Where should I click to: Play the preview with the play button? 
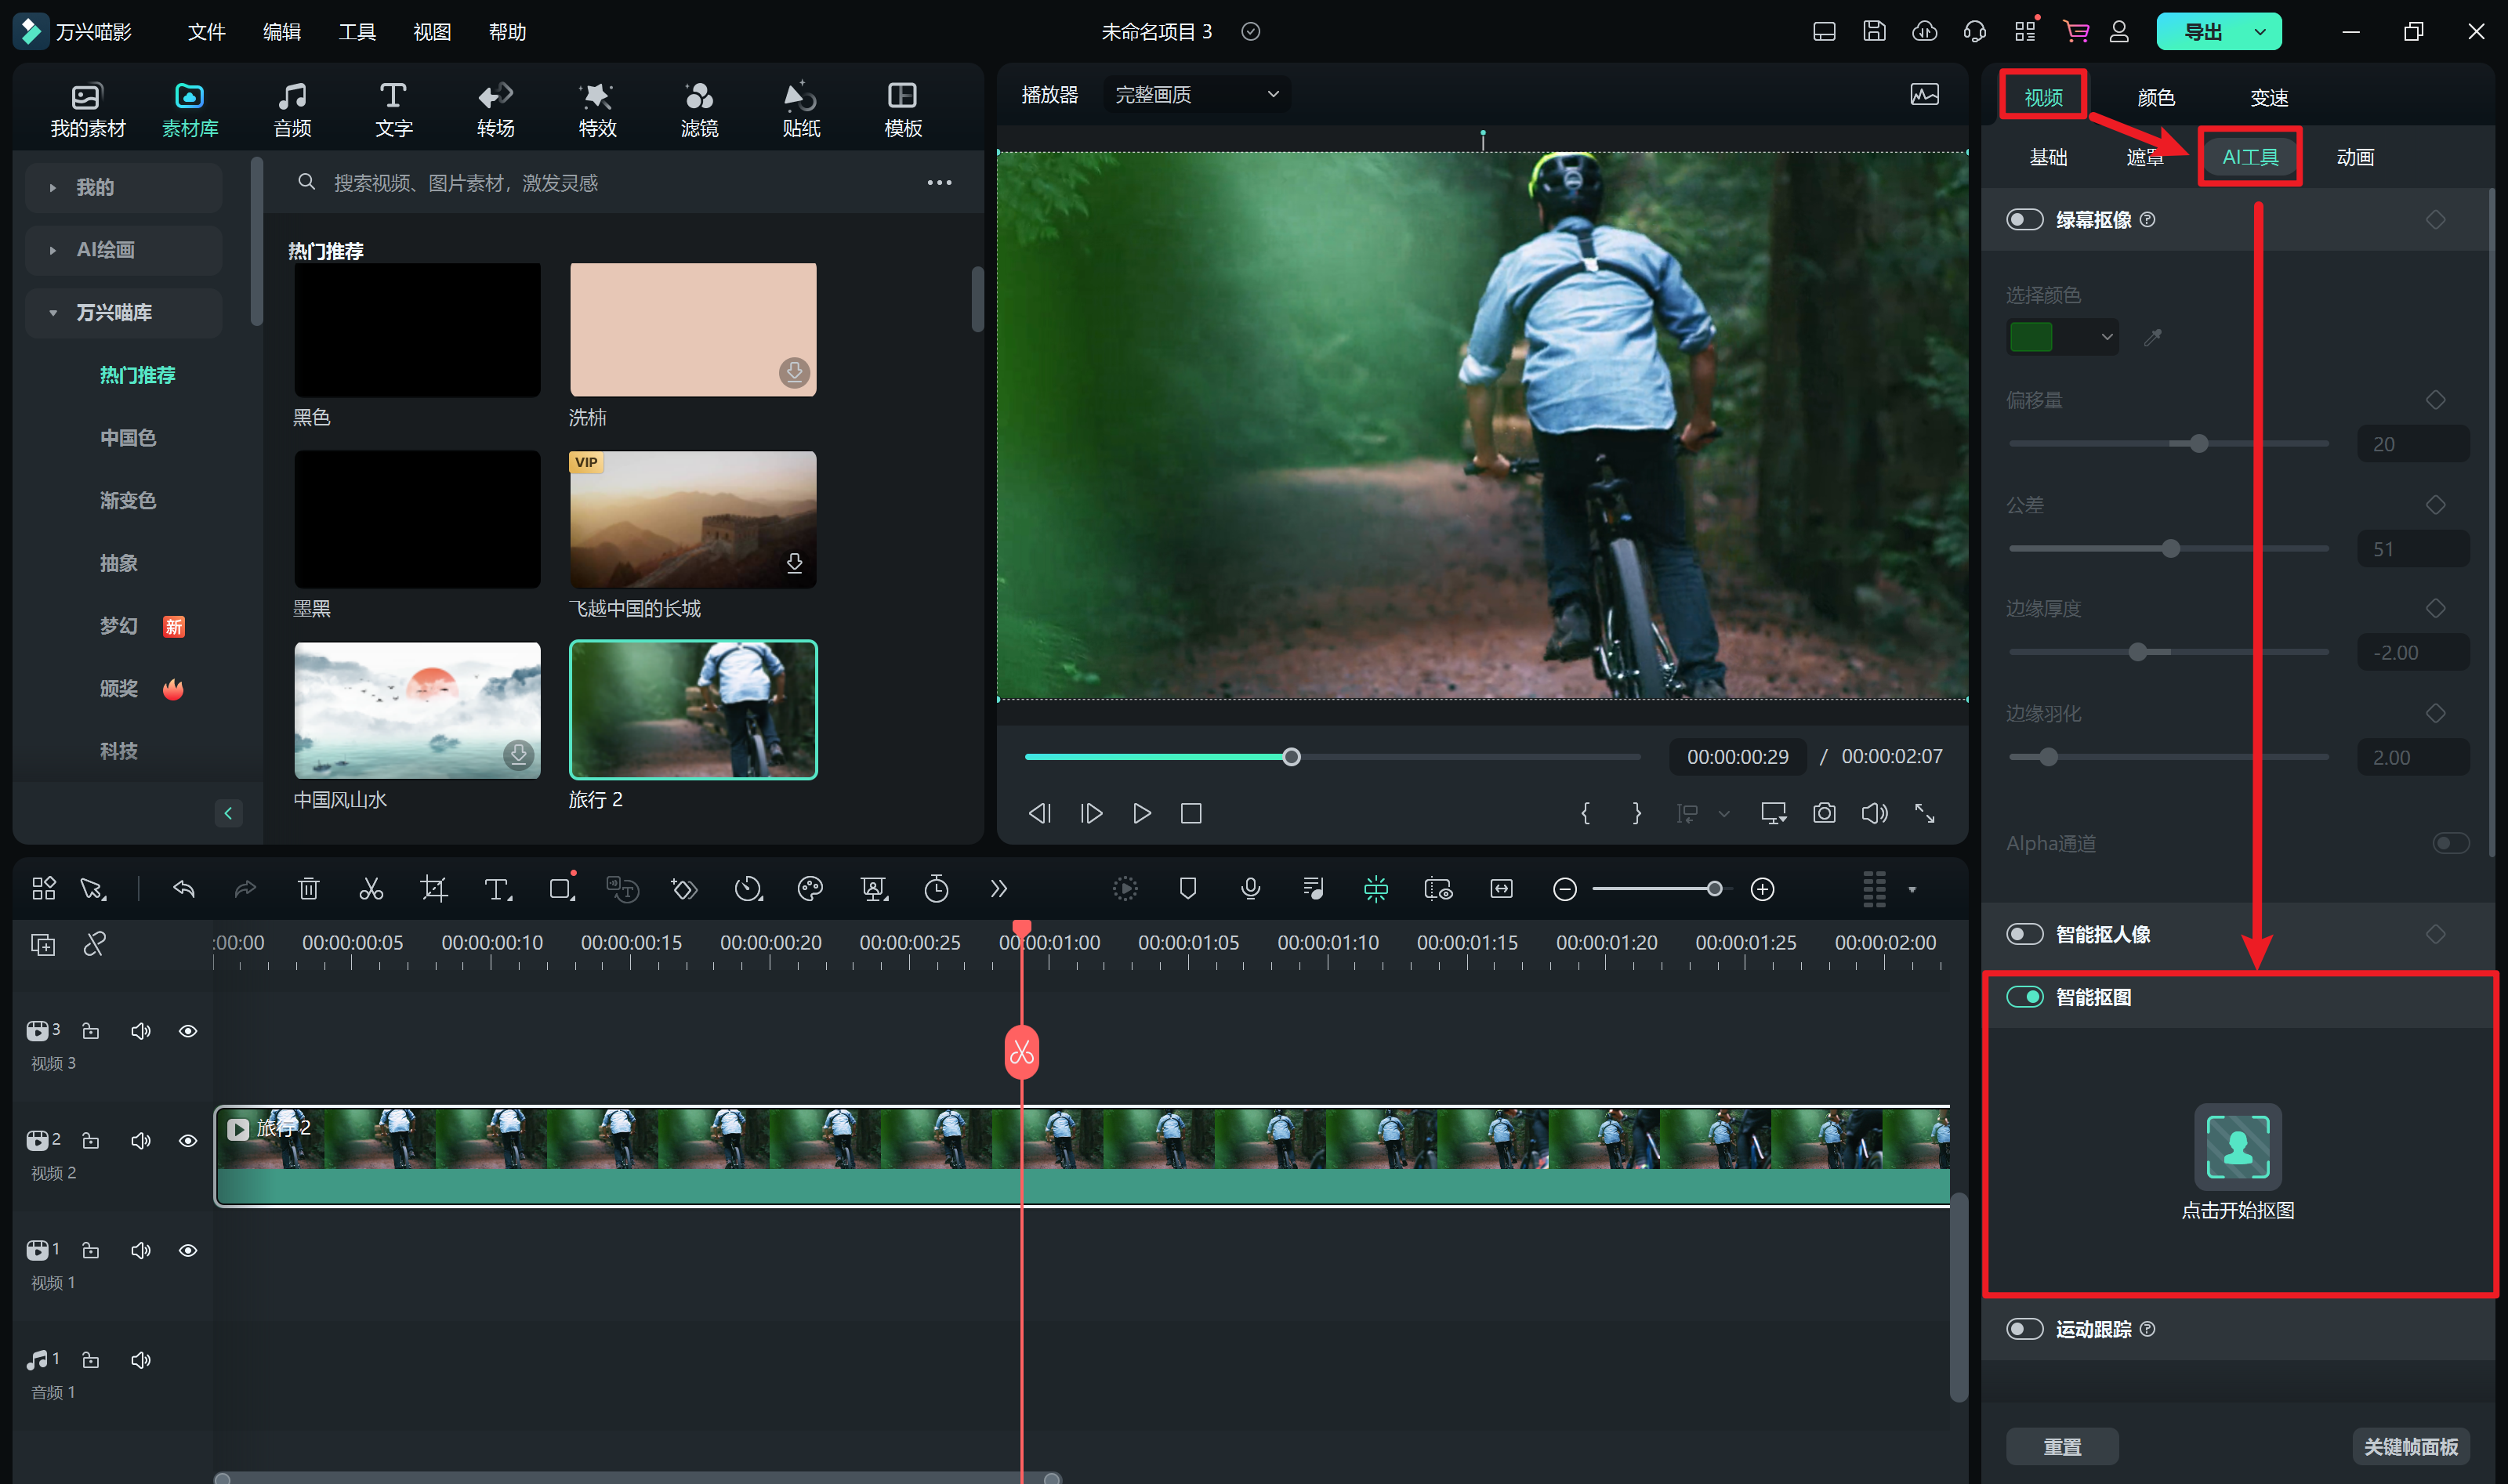pyautogui.click(x=1141, y=813)
